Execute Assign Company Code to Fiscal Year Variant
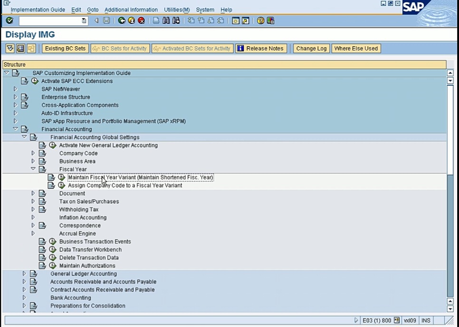Screen dimensions: 459x327 click(x=61, y=185)
